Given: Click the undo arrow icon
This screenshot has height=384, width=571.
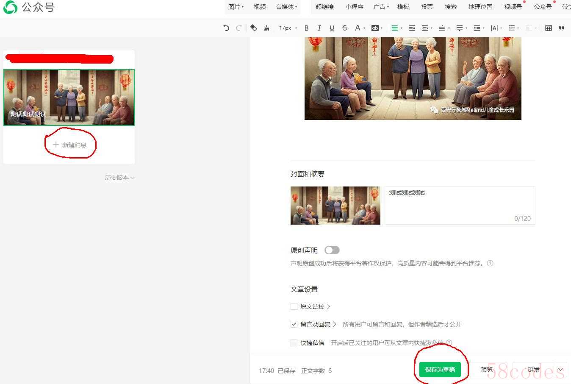Looking at the screenshot, I should click(x=226, y=28).
